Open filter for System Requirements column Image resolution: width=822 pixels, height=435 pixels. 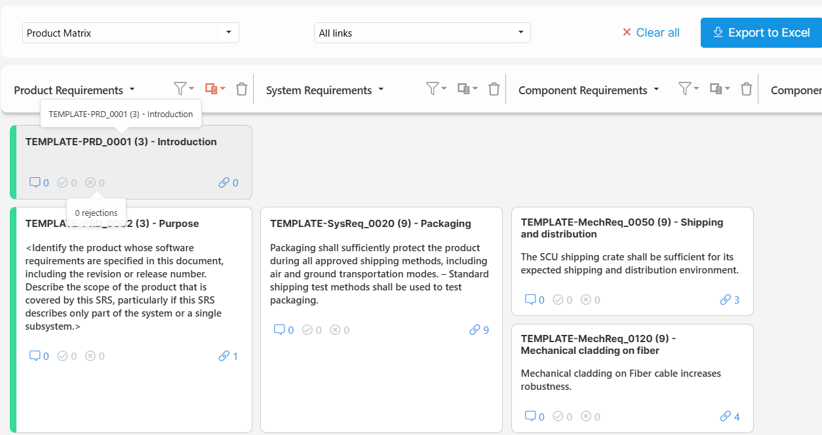436,89
